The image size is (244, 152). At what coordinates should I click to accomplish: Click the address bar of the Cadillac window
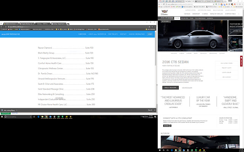[190, 4]
